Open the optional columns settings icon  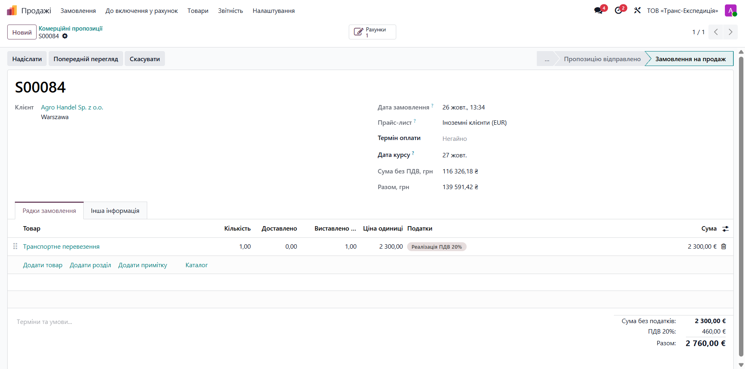725,229
